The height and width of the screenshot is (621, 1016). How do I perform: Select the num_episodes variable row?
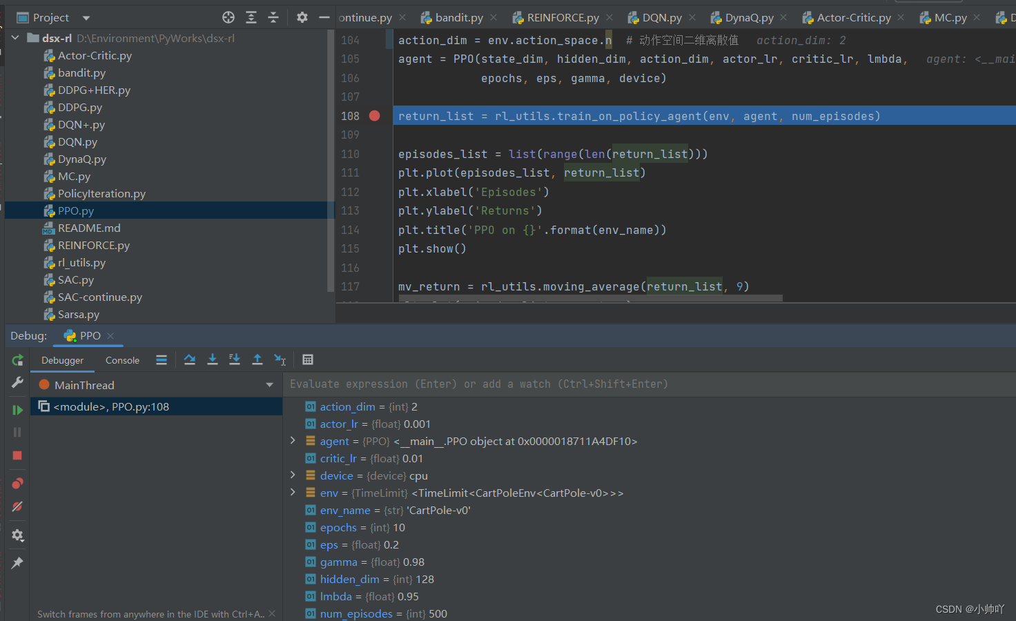pyautogui.click(x=649, y=613)
